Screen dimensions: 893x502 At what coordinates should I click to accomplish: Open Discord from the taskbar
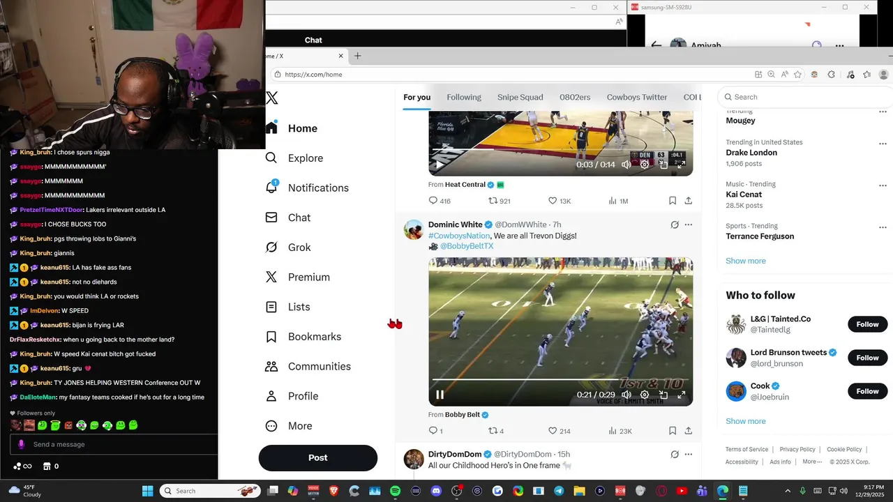pos(436,491)
